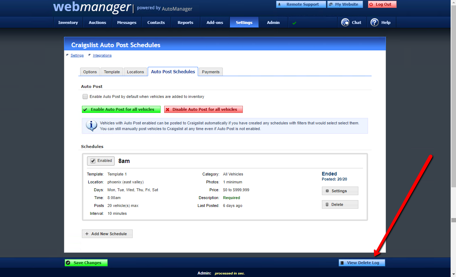
Task: Click the 'phoenix (east valley)' location value
Action: pos(126,182)
